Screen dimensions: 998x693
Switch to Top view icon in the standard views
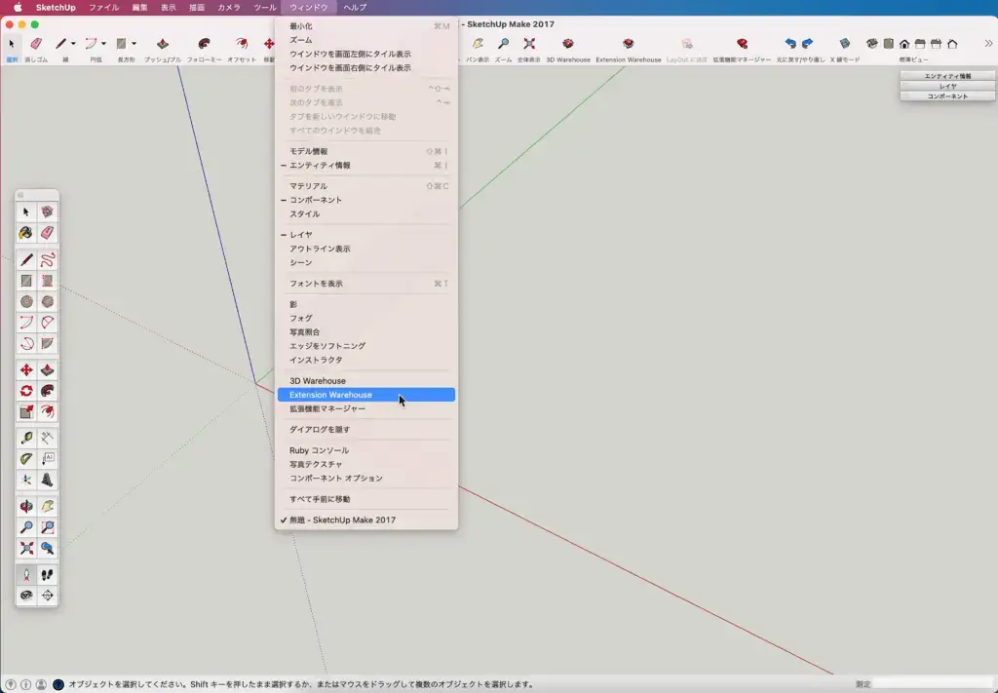click(889, 44)
